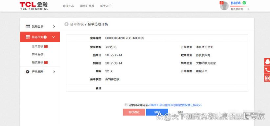
Task: Click the 金单签收 red count badge
Action: pyautogui.click(x=46, y=46)
